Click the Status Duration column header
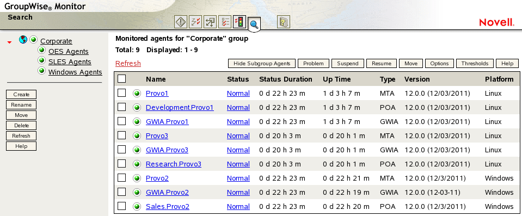Image resolution: width=522 pixels, height=216 pixels. click(286, 79)
